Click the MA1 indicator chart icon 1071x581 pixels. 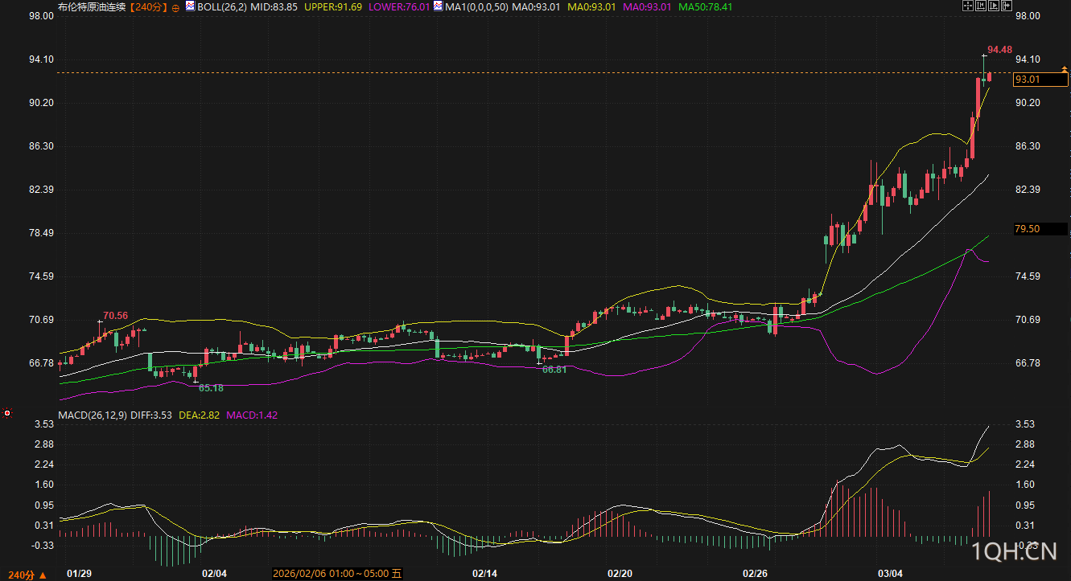tap(438, 6)
